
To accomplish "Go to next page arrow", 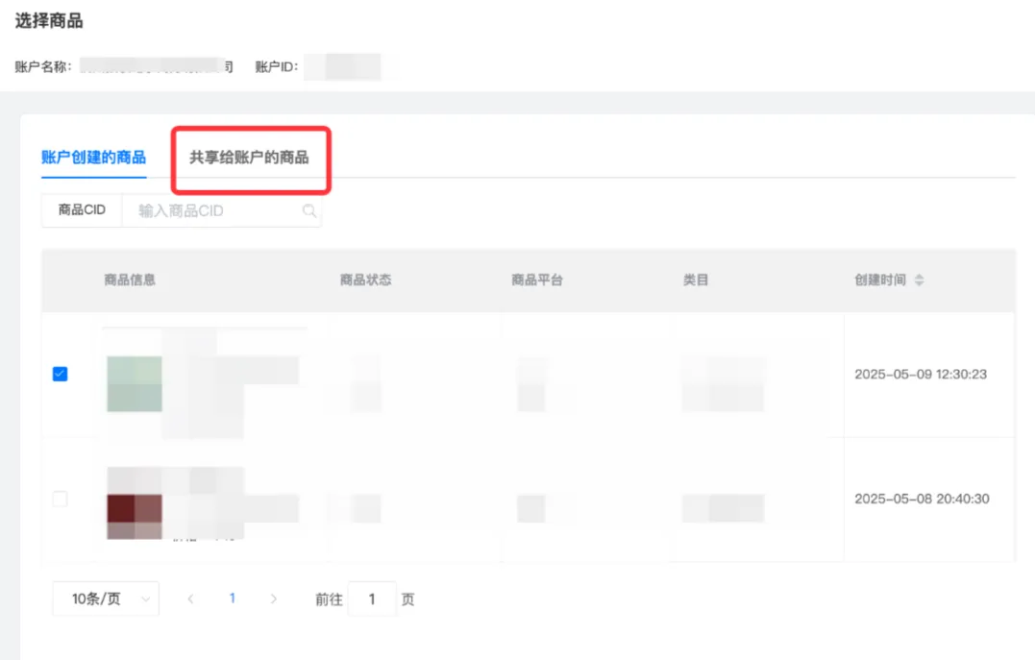I will tap(273, 599).
